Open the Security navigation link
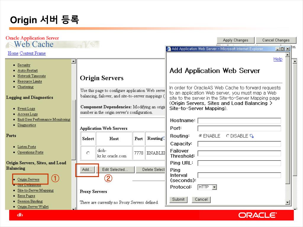 pos(24,65)
